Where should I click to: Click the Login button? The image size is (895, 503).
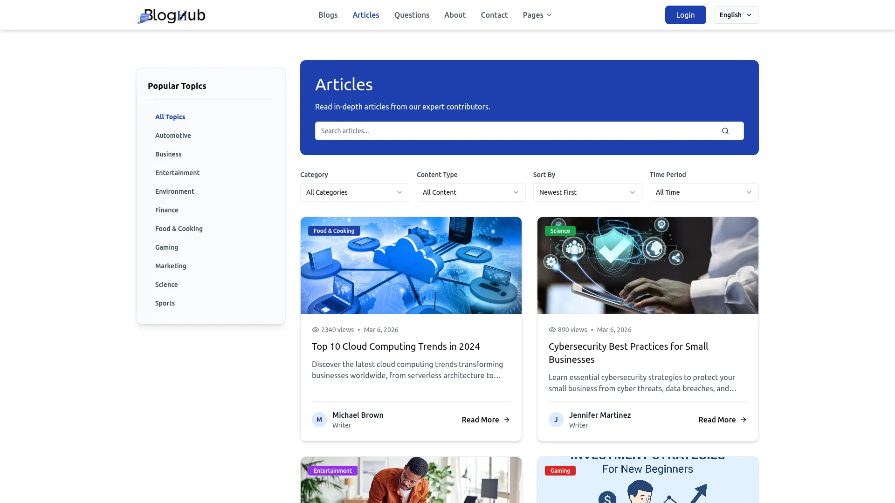click(x=685, y=15)
